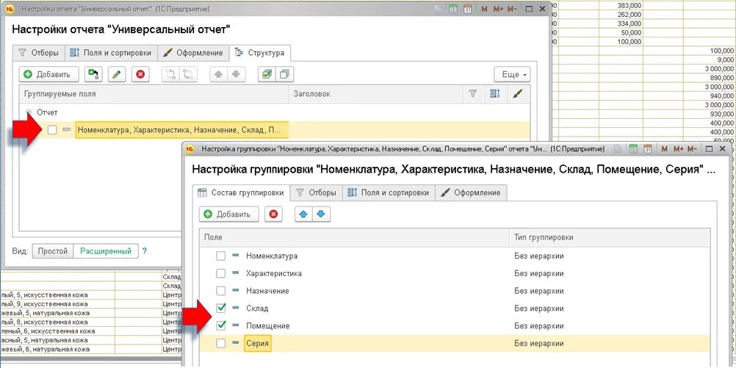The width and height of the screenshot is (736, 368).
Task: Click M+ button in report settings title bar
Action: tap(499, 9)
